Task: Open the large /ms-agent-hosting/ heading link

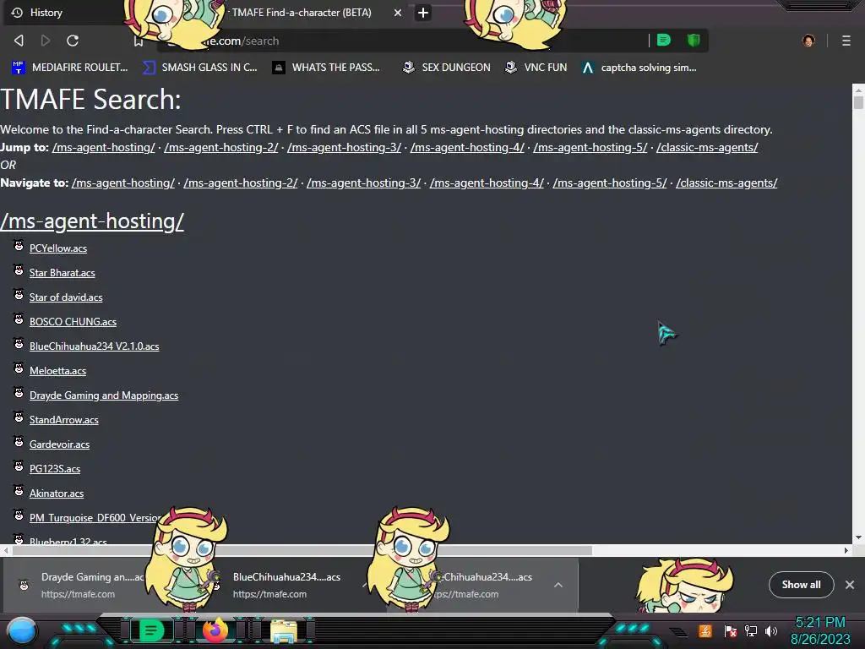Action: point(92,221)
